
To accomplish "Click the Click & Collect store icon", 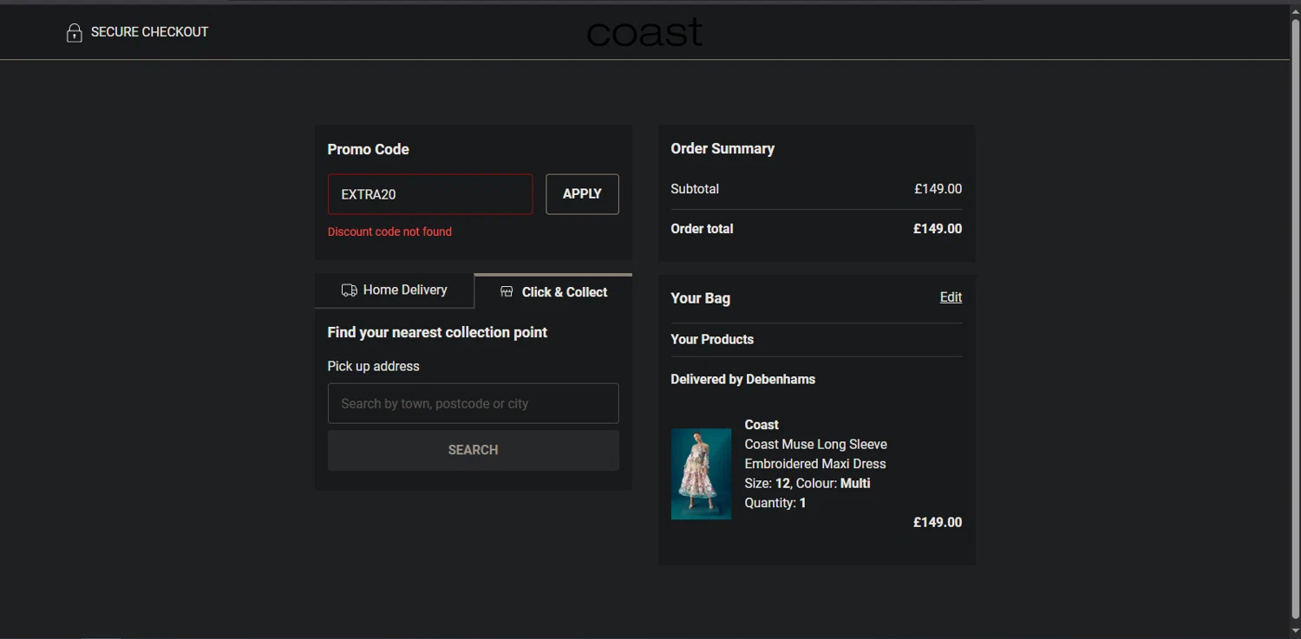I will tap(507, 292).
